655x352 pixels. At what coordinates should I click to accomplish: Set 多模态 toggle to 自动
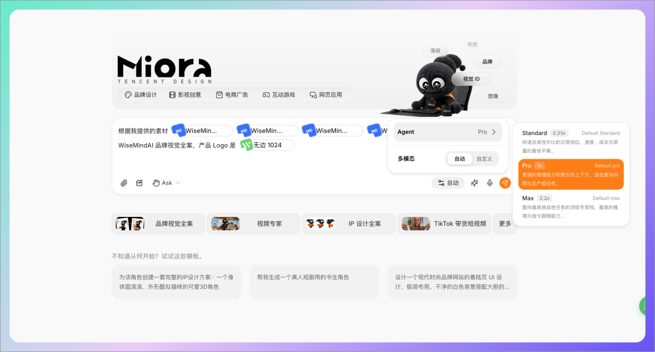tap(460, 159)
